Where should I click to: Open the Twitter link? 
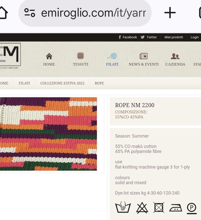pyautogui.click(x=149, y=37)
